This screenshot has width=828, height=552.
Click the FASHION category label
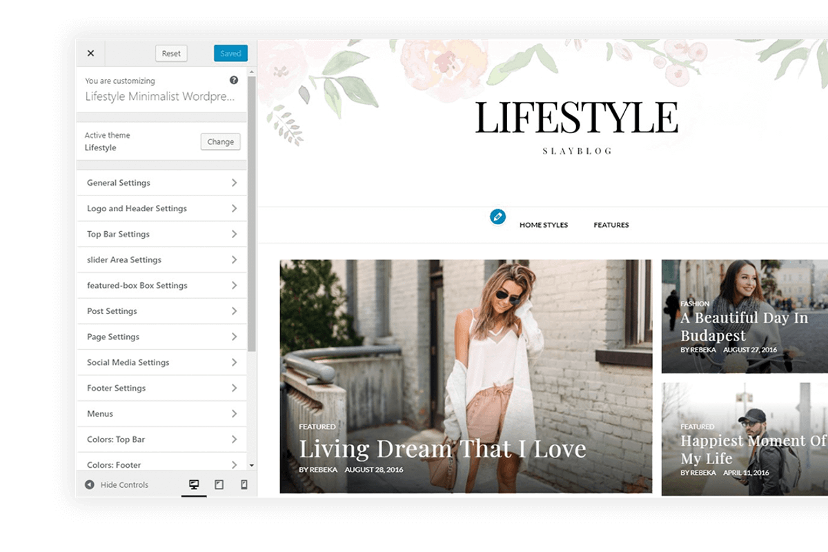(695, 304)
